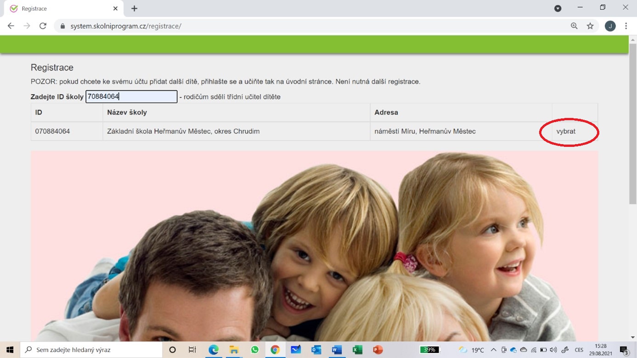Open Task View on taskbar
637x358 pixels.
(193, 350)
